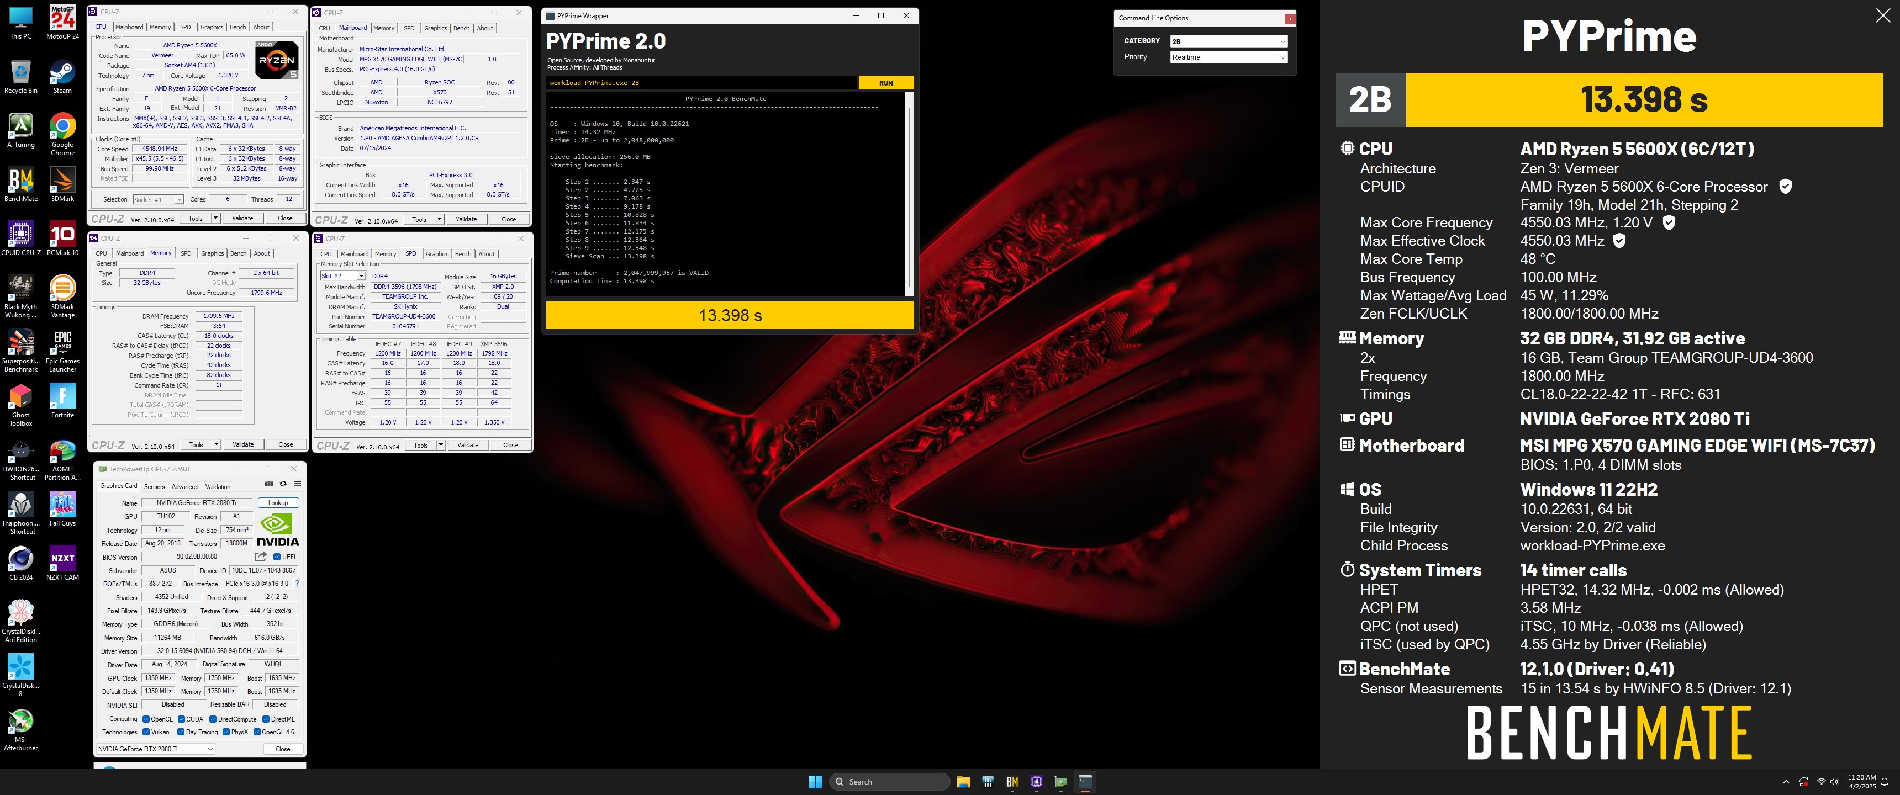Toggle the OpenGL 4.6 checkbox
Viewport: 1900px width, 795px height.
[257, 732]
